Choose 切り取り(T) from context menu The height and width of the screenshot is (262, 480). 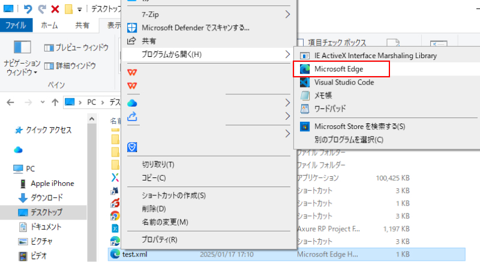point(209,165)
